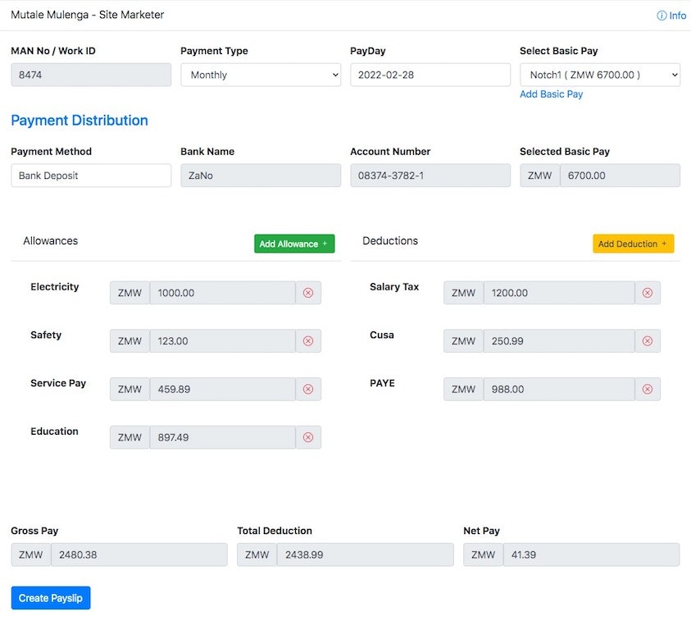This screenshot has height=630, width=691.
Task: Click the Create Payslip button
Action: coord(51,598)
